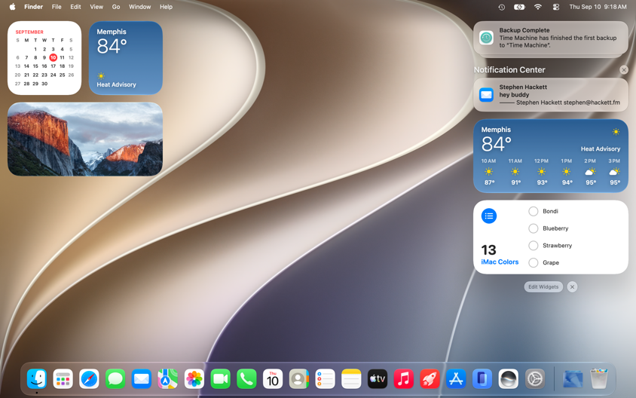Open the Edit menu
The height and width of the screenshot is (398, 636).
(x=75, y=7)
